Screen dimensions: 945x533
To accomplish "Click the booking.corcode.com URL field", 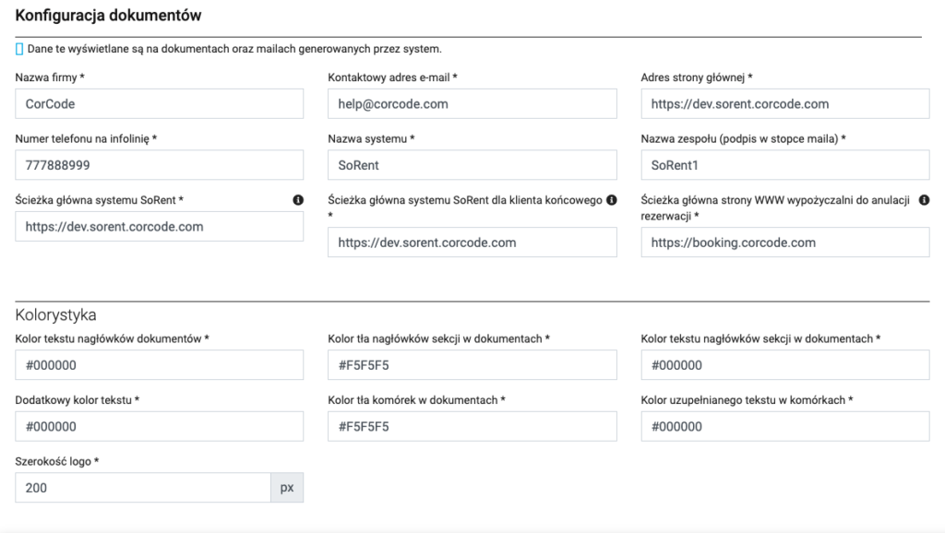I will pyautogui.click(x=785, y=243).
